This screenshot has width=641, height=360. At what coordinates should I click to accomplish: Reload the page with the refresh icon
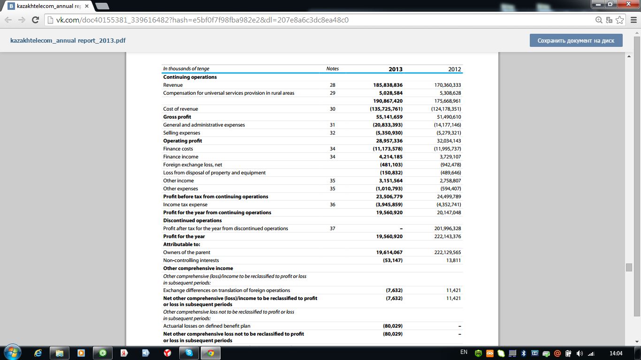coord(35,20)
